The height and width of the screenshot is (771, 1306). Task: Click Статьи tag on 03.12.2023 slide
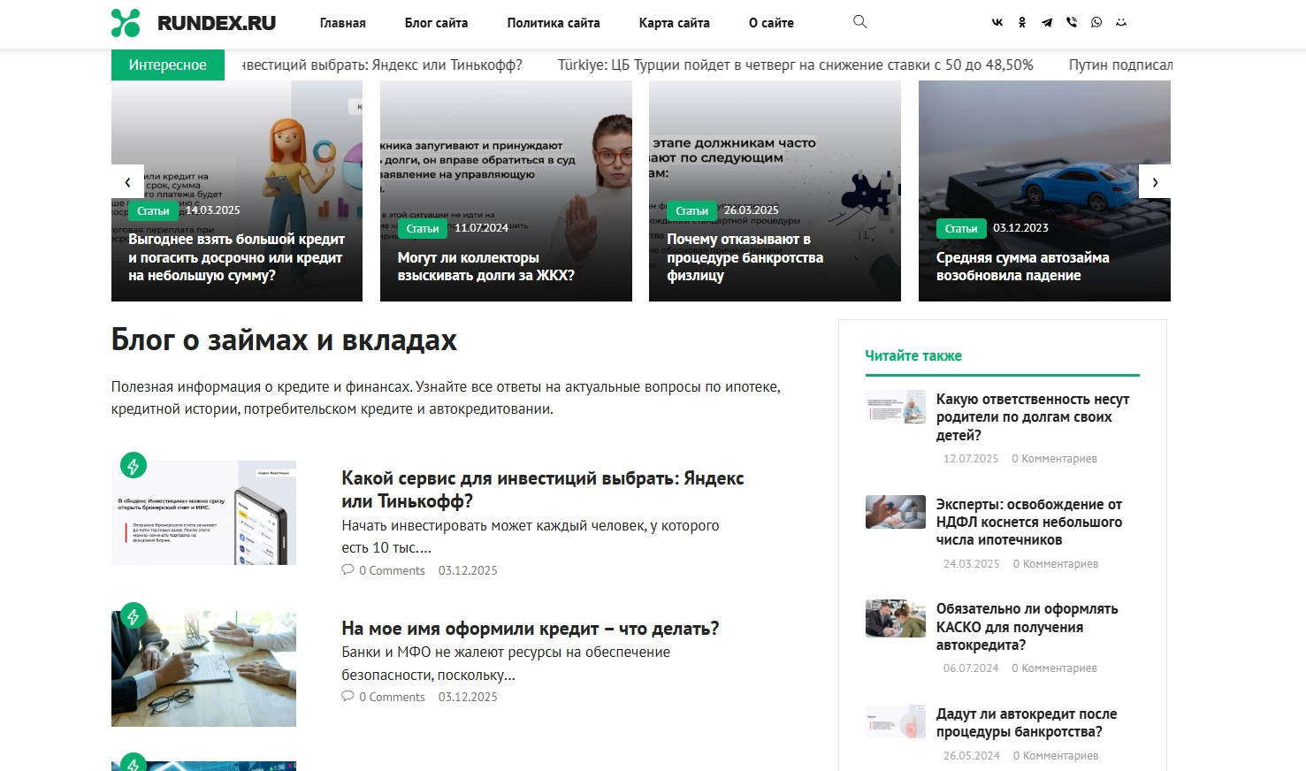pos(961,229)
